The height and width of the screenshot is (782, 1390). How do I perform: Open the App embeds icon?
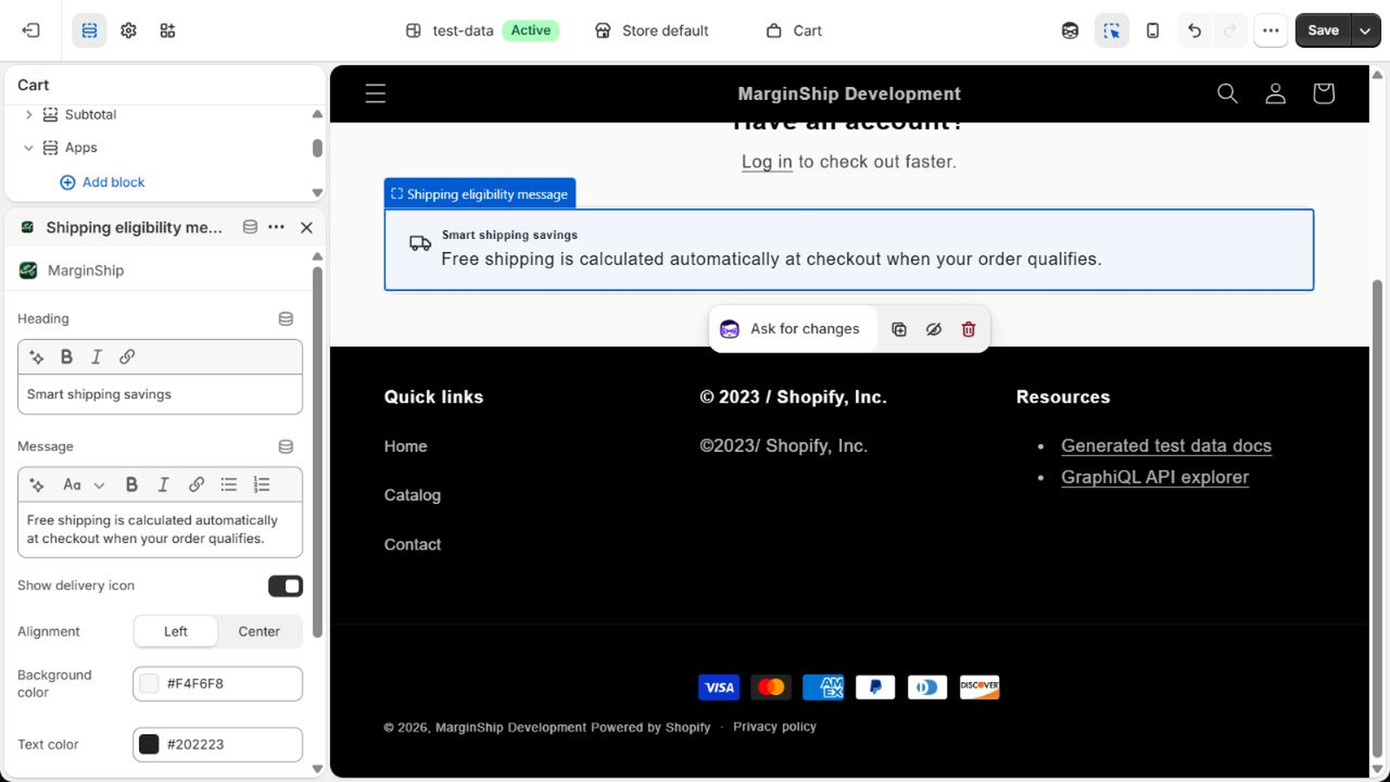click(168, 30)
